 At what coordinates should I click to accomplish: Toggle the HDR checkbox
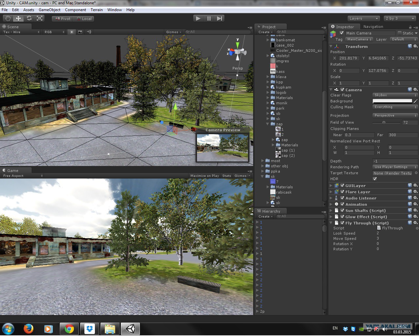coord(375,179)
